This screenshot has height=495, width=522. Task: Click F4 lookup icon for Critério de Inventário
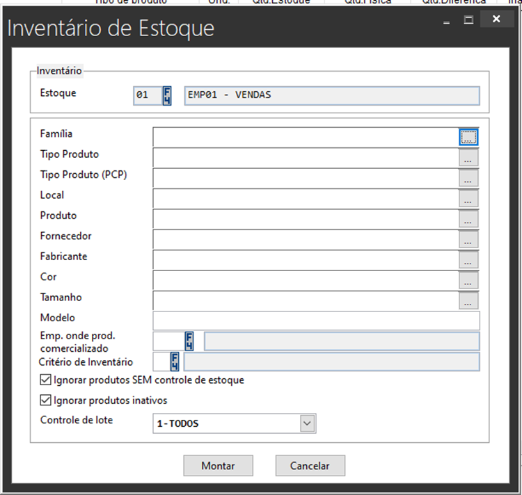pyautogui.click(x=175, y=362)
